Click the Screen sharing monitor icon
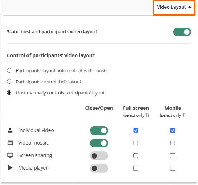The height and width of the screenshot is (185, 198). pyautogui.click(x=10, y=155)
